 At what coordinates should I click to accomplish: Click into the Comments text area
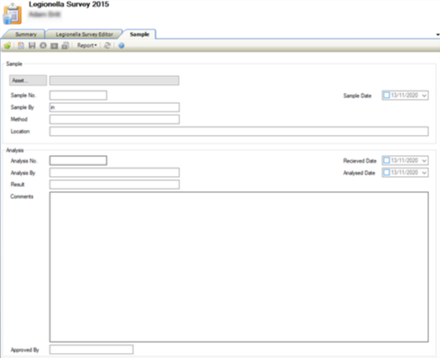click(x=239, y=267)
